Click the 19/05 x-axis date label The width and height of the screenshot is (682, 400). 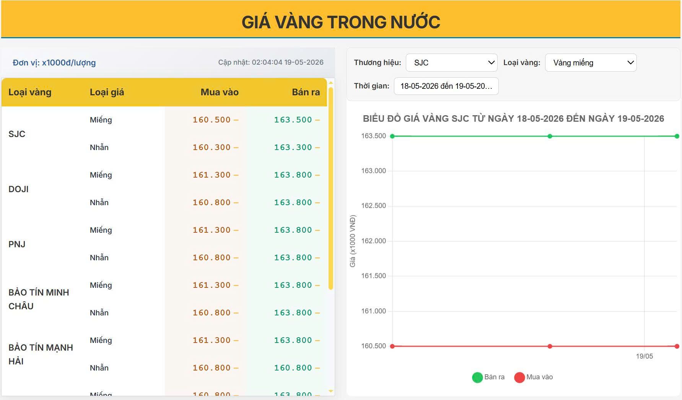(x=645, y=356)
